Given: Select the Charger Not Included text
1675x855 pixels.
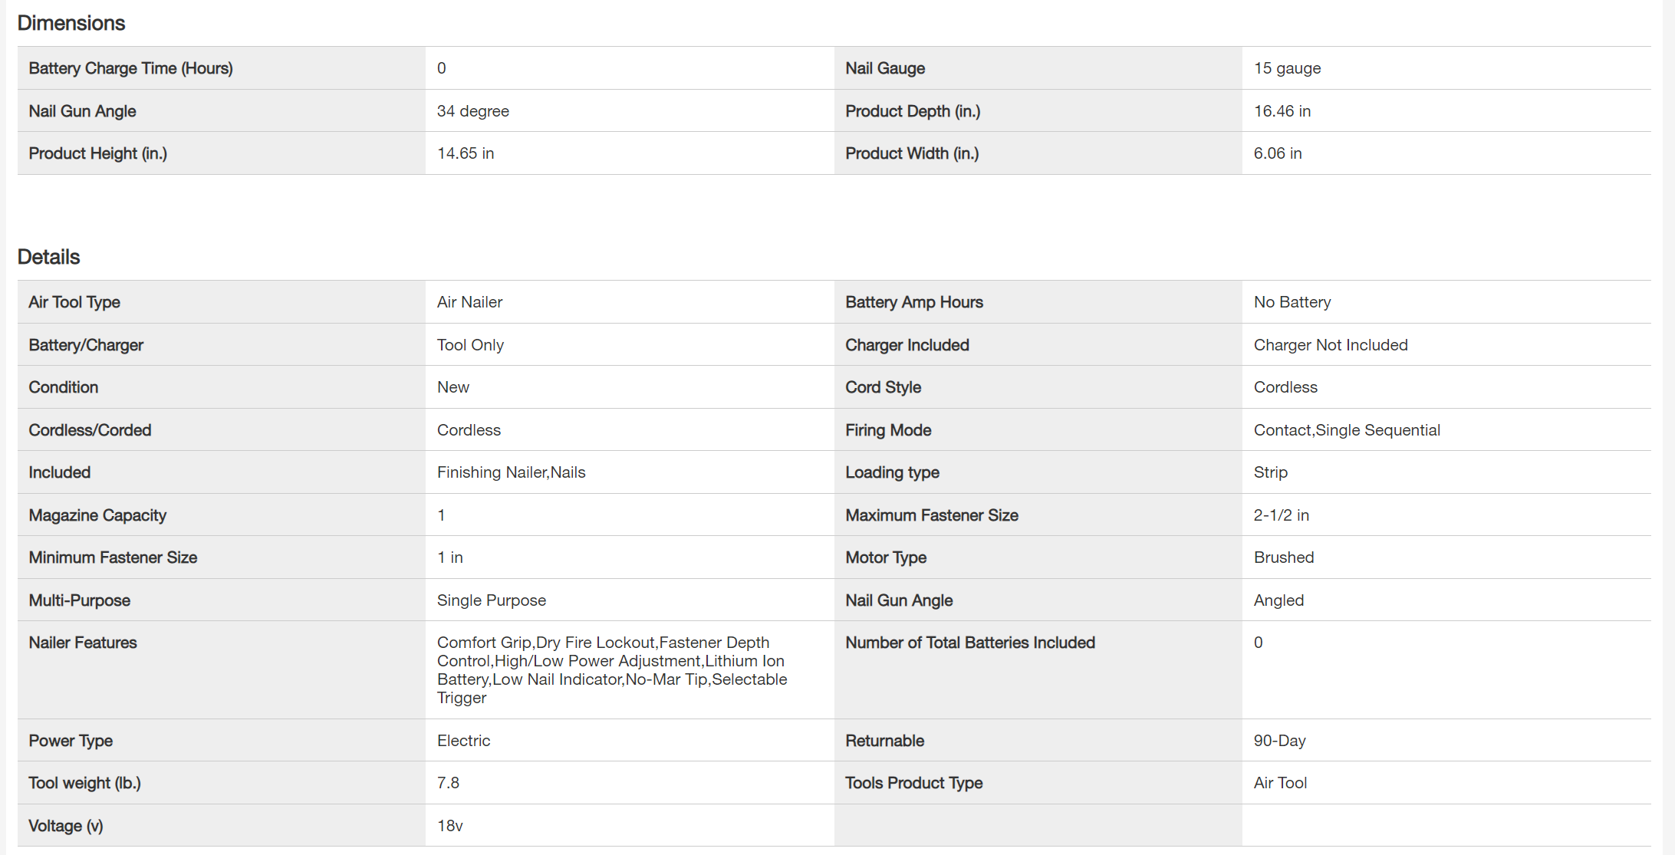Looking at the screenshot, I should point(1330,345).
